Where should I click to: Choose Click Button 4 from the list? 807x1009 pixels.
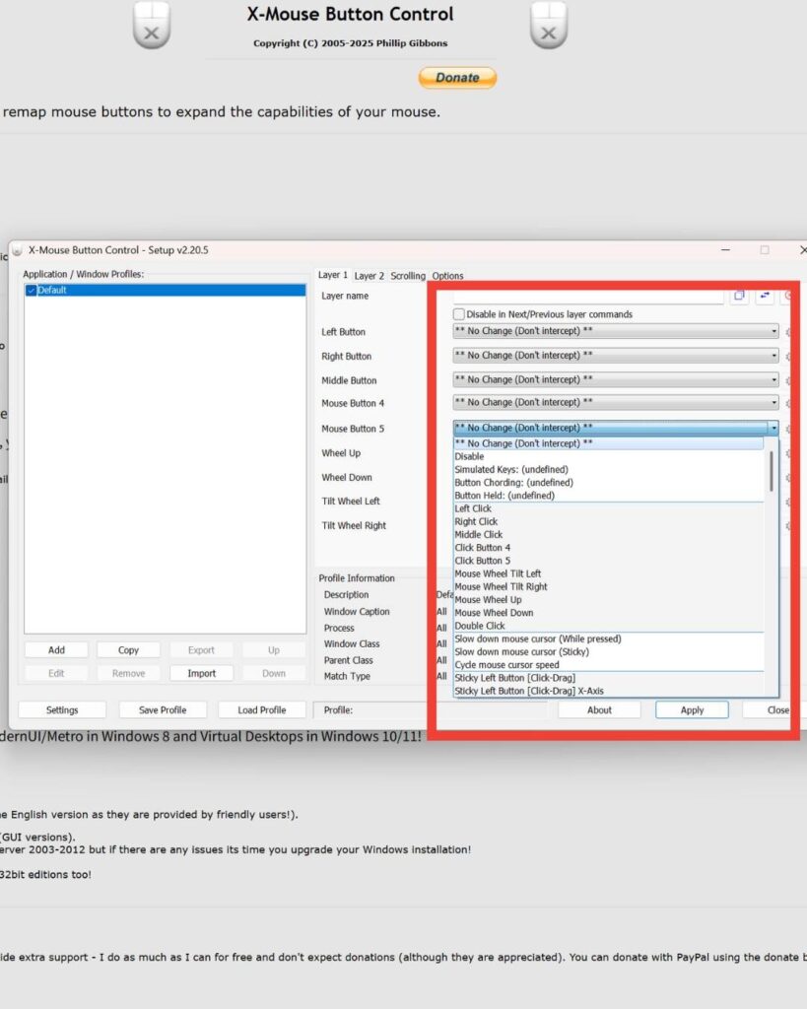click(608, 548)
